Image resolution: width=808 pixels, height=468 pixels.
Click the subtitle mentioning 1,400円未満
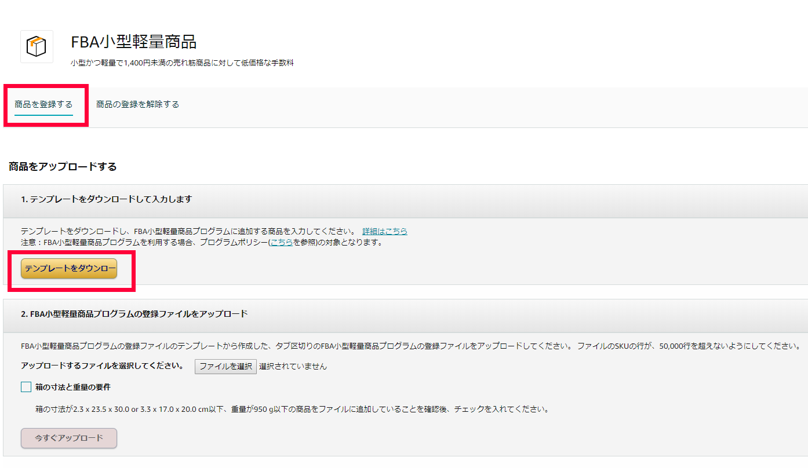(182, 63)
